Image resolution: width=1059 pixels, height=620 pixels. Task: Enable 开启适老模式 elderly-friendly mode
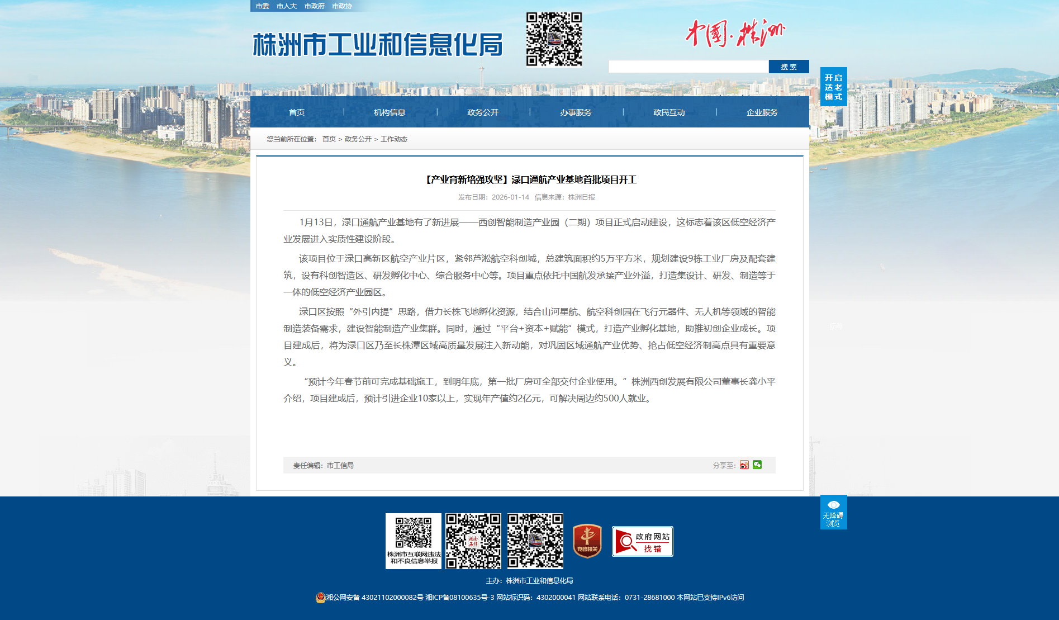click(833, 87)
